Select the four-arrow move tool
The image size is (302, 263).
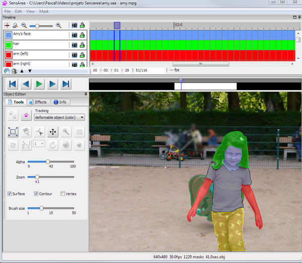[x=52, y=132]
